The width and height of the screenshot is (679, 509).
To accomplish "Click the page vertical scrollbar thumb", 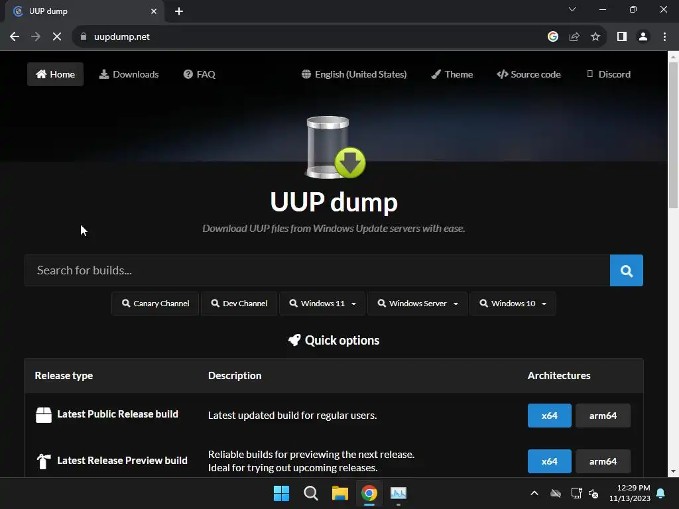I will 673,135.
